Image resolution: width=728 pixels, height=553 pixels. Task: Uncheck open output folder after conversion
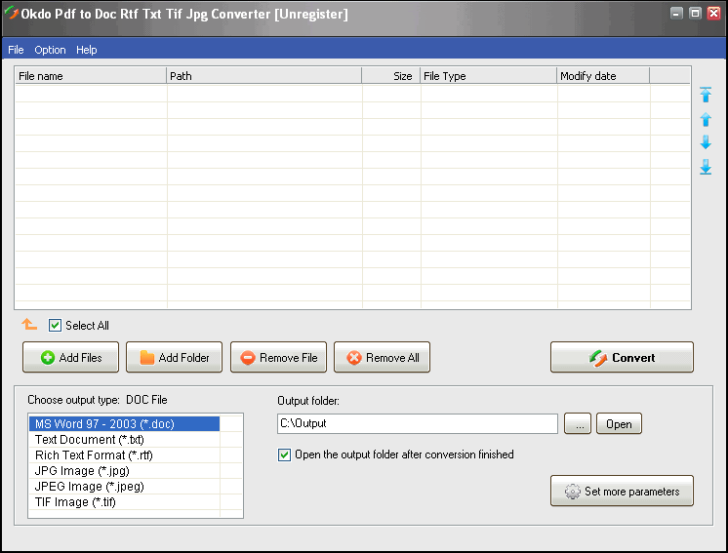pos(285,454)
